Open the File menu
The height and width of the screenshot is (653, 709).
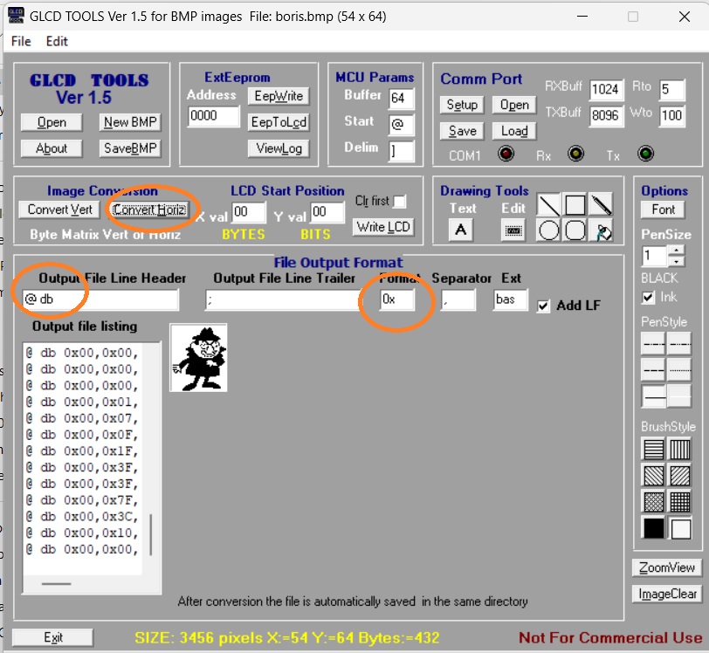pyautogui.click(x=21, y=41)
